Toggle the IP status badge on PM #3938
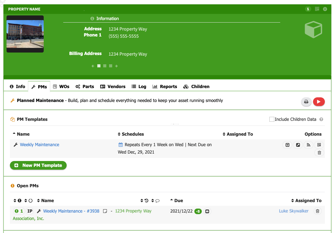 pyautogui.click(x=30, y=211)
